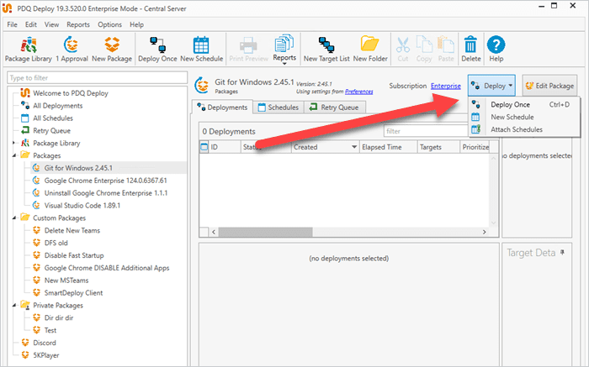Click the Copy toolbar icon
The height and width of the screenshot is (367, 589).
(x=424, y=49)
